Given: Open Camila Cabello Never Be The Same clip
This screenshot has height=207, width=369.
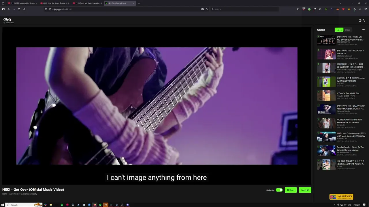Looking at the screenshot, I should 341,151.
